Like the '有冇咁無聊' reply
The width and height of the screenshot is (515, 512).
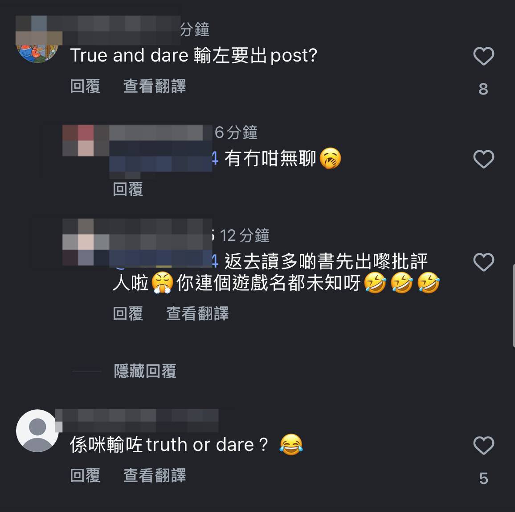(483, 159)
